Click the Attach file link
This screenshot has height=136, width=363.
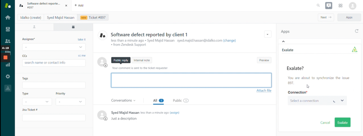click(x=264, y=91)
